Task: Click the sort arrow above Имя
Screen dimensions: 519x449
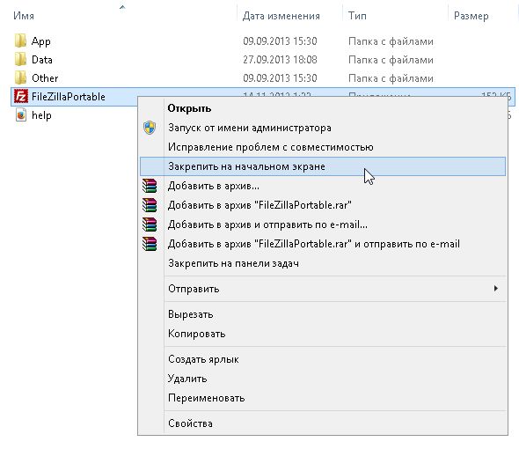Action: [122, 7]
